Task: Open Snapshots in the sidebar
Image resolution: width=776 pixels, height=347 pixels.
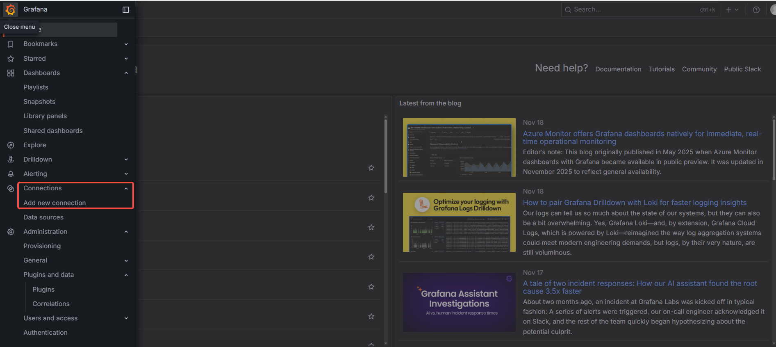Action: [39, 102]
